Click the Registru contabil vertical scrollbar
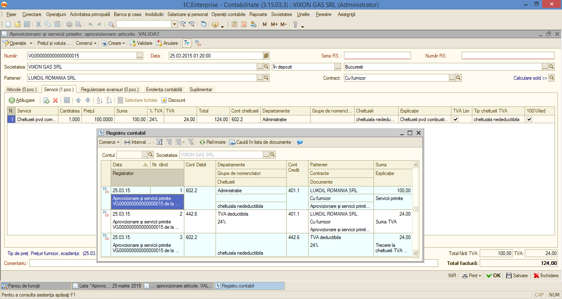This screenshot has height=299, width=562. click(416, 209)
